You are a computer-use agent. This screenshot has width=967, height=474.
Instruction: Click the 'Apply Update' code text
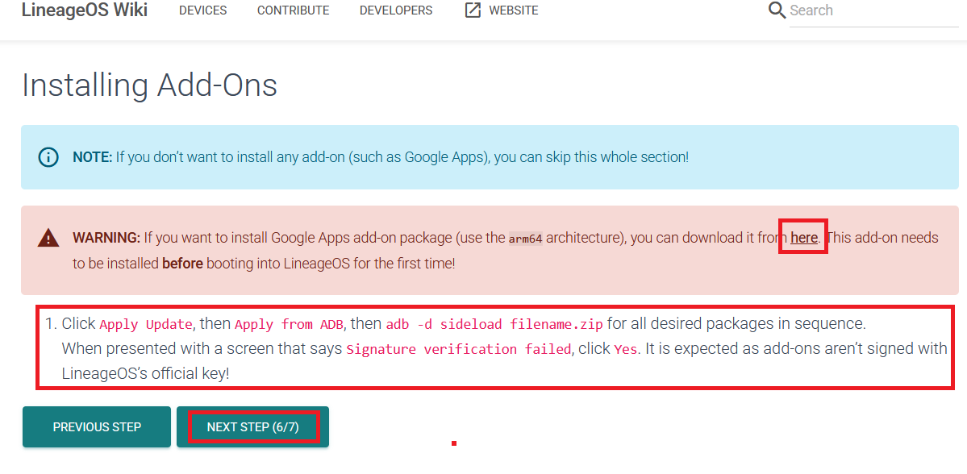click(146, 324)
